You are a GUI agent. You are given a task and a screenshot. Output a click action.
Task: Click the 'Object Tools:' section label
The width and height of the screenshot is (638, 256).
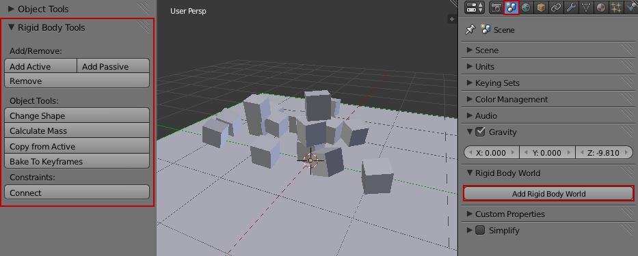tap(34, 100)
